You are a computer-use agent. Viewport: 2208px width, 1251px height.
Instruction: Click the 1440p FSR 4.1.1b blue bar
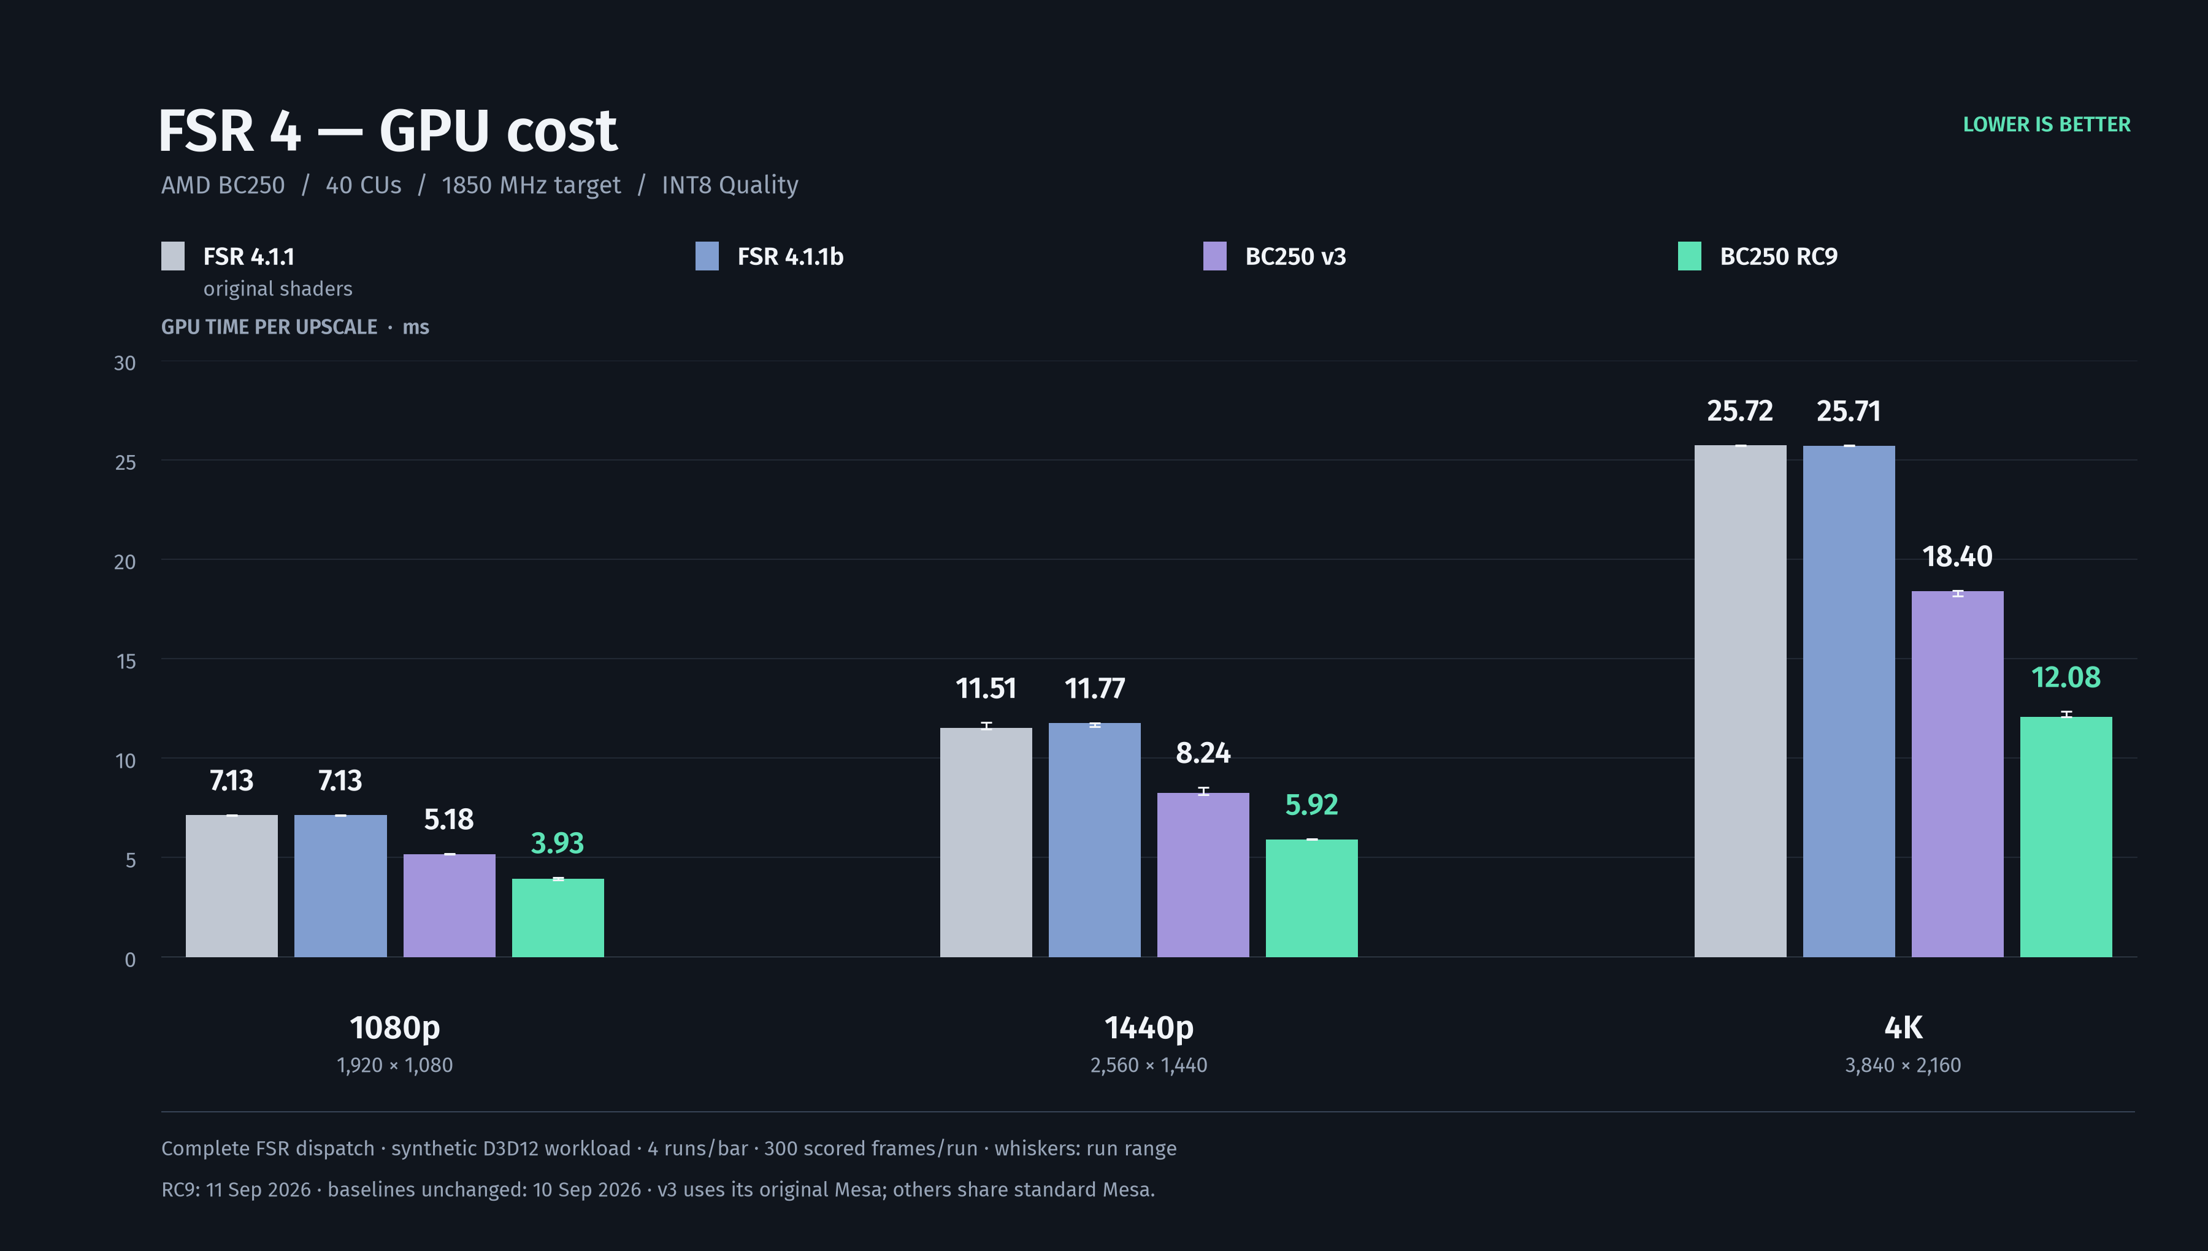1095,840
